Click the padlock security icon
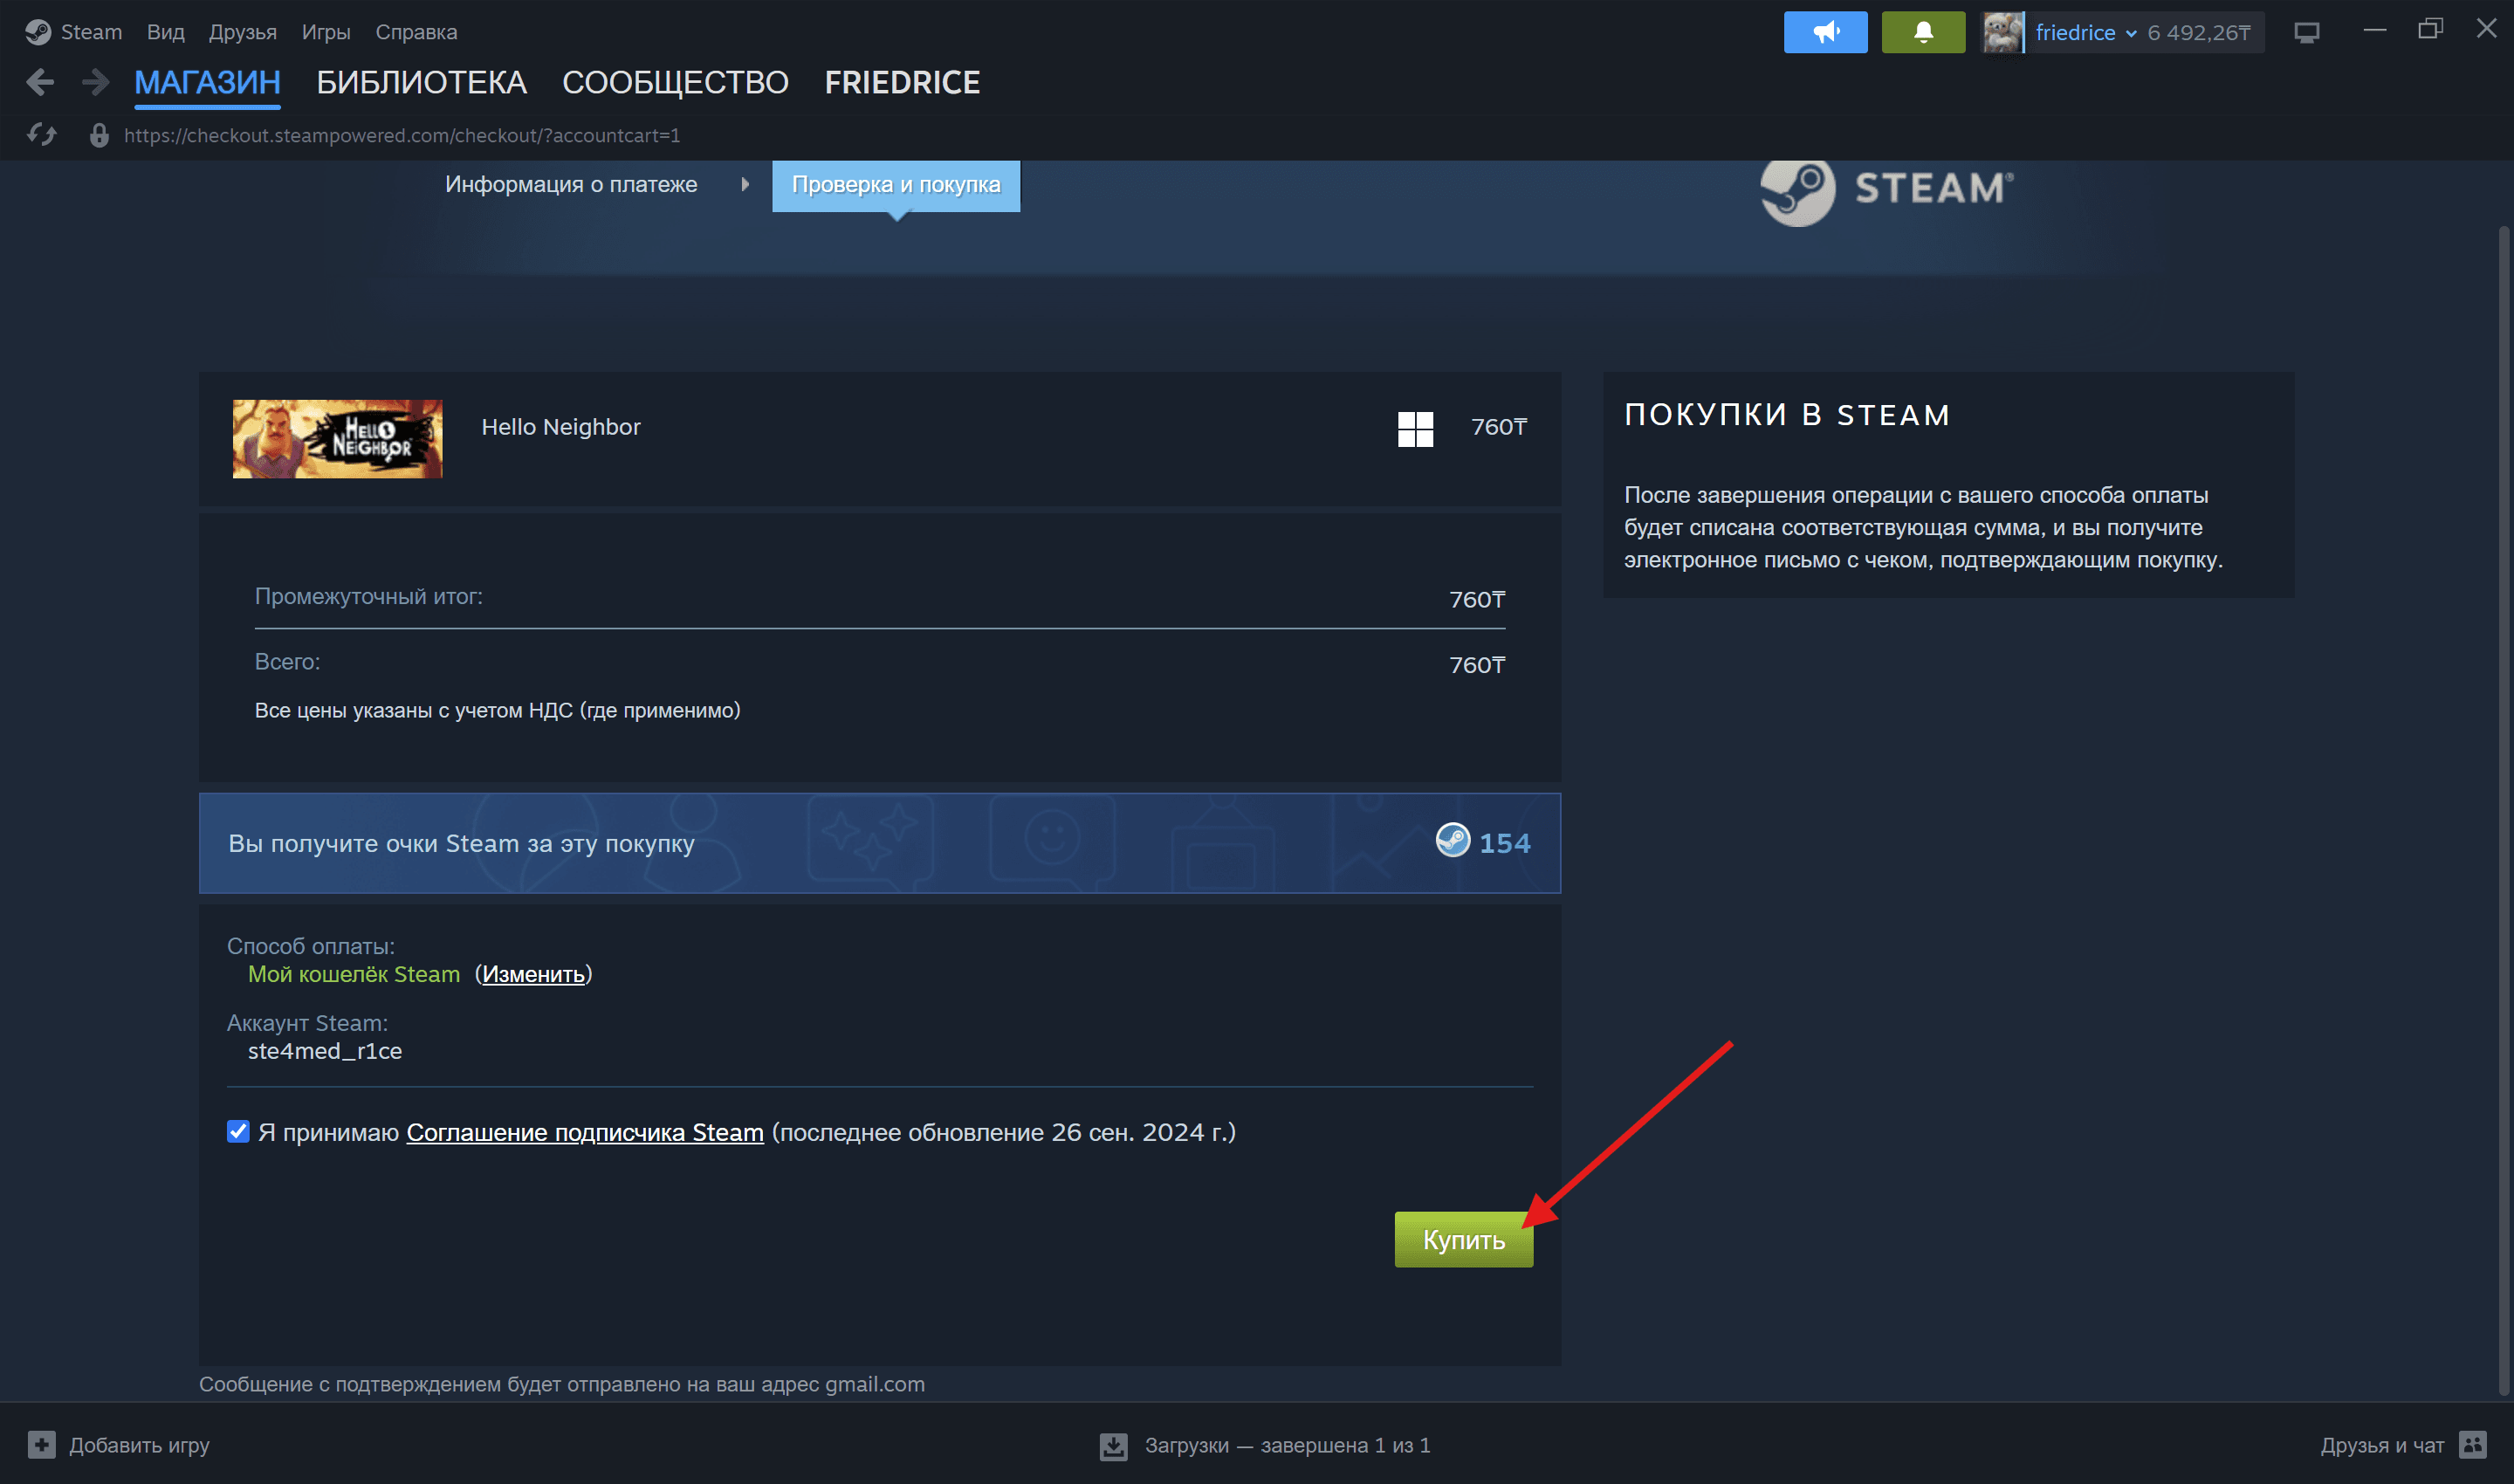Screen dimensions: 2514x1484 pos(98,135)
